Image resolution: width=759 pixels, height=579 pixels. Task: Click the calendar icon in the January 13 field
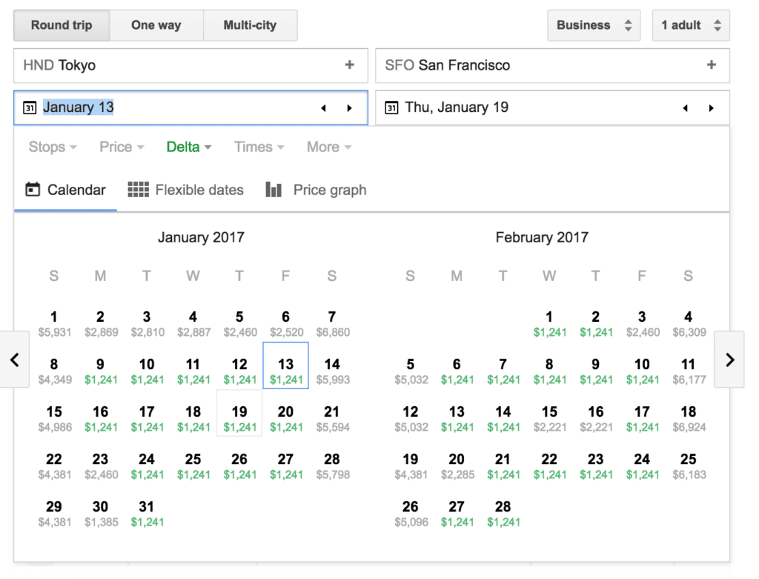(30, 107)
